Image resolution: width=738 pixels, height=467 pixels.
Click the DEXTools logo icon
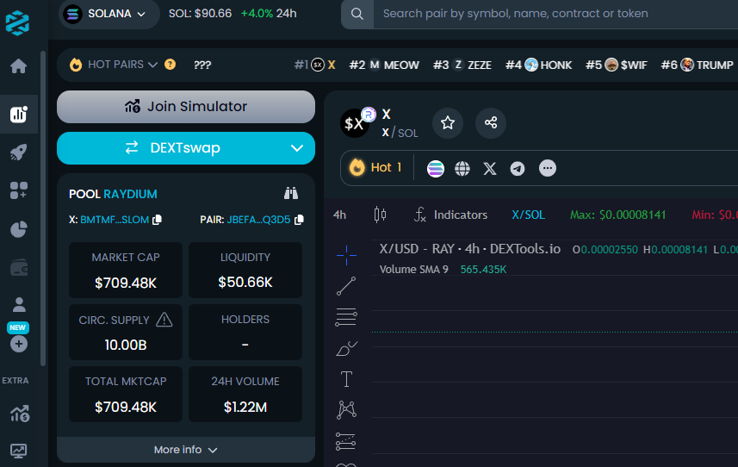click(17, 22)
